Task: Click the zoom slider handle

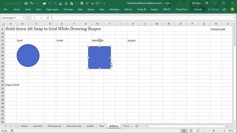Action: click(214, 131)
